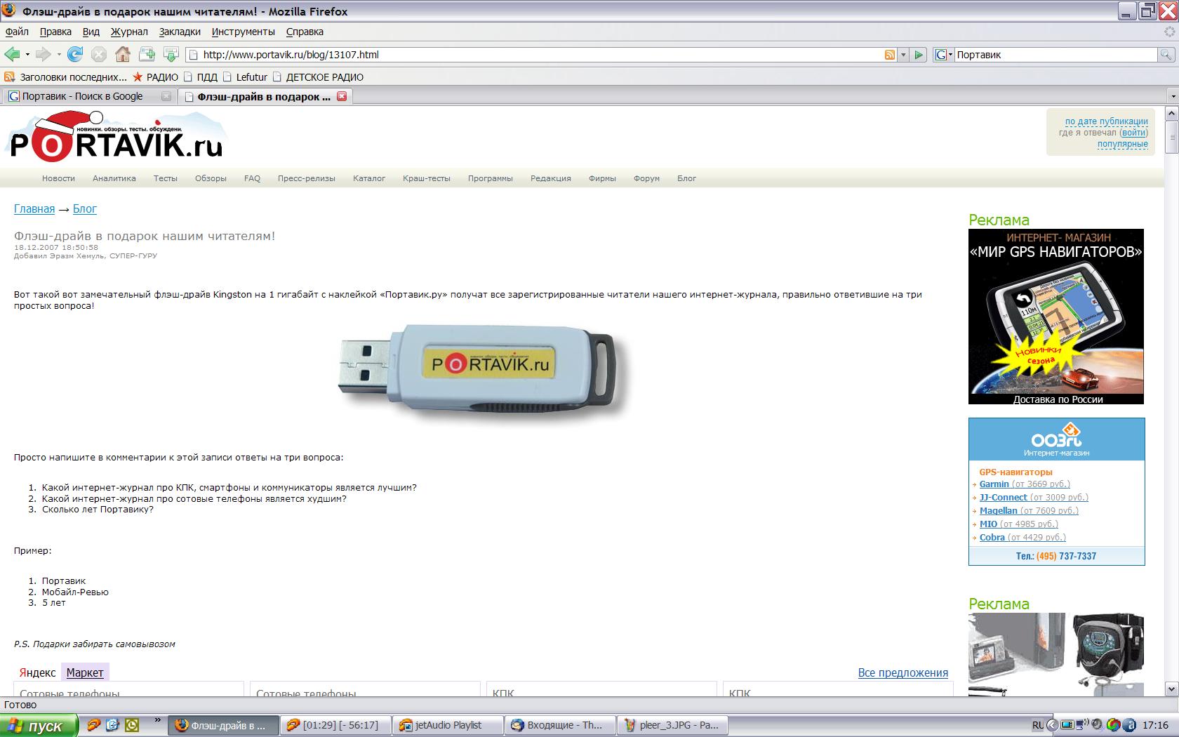Open the downloads toolbar icon
The width and height of the screenshot is (1179, 737).
pyautogui.click(x=171, y=54)
